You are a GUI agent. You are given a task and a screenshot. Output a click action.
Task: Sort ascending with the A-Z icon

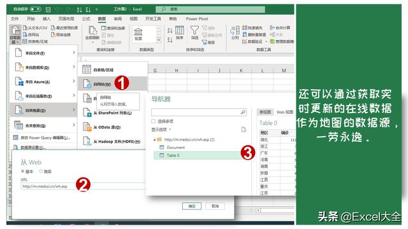coord(170,31)
